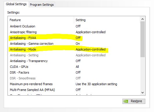Select the Anisotropic filtering feature
This screenshot has height=112, width=154.
coord(23,32)
